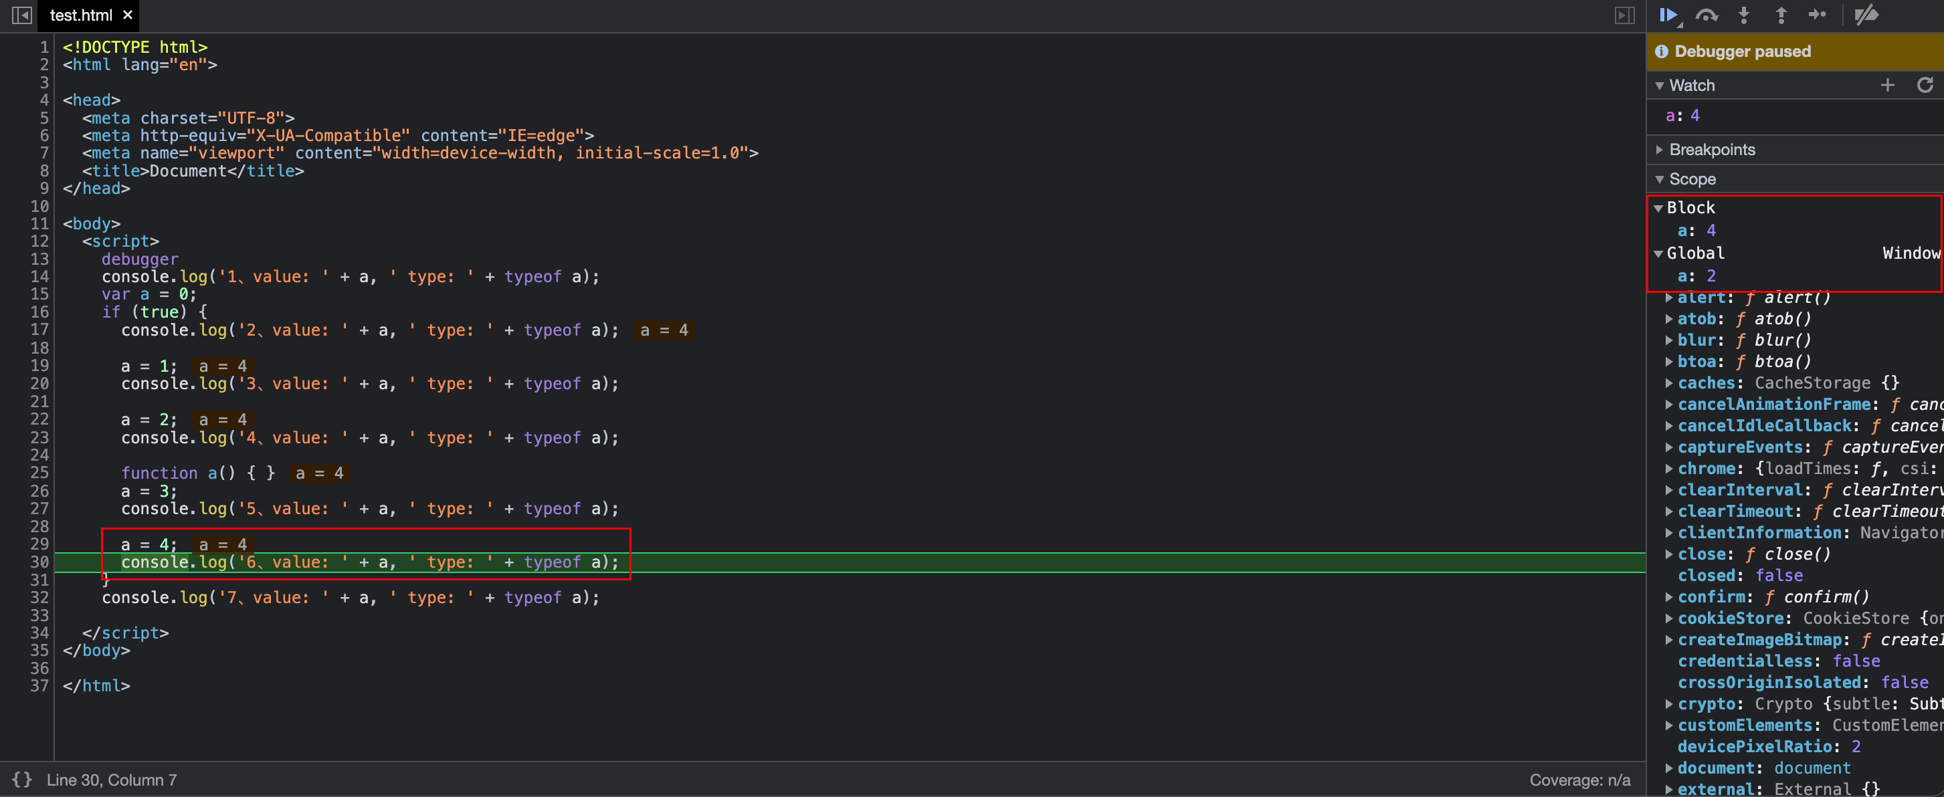Image resolution: width=1944 pixels, height=797 pixels.
Task: Click the 'a = 3;' code line
Action: click(x=149, y=491)
